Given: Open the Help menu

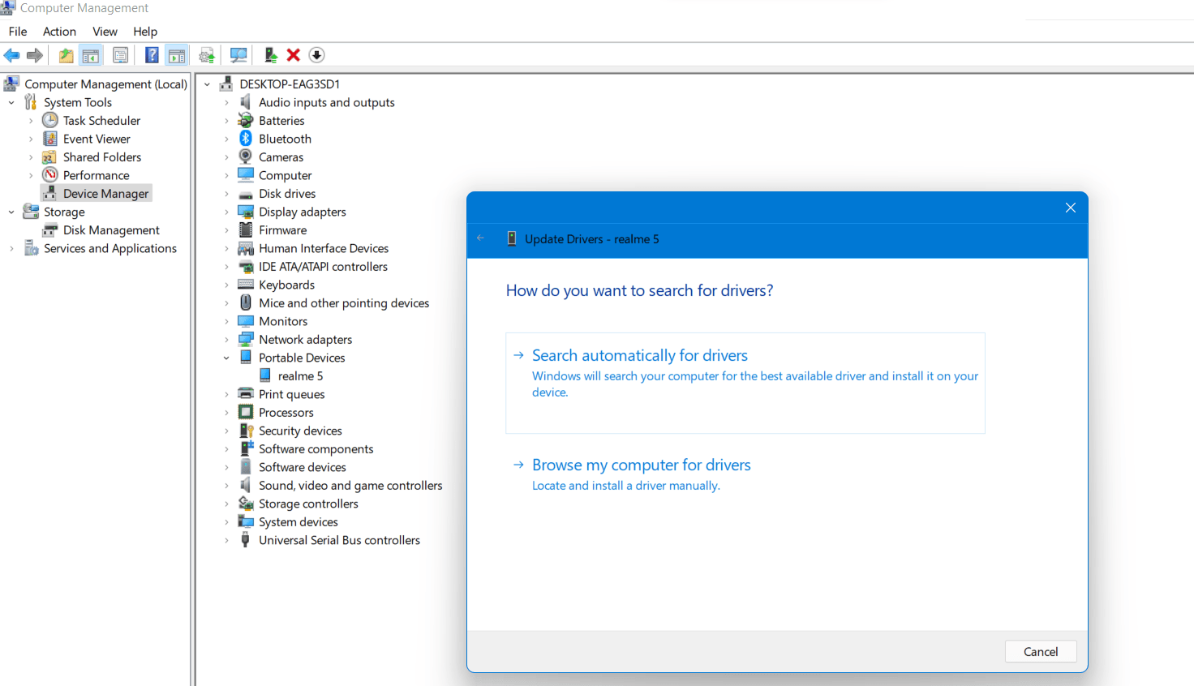Looking at the screenshot, I should 145,32.
